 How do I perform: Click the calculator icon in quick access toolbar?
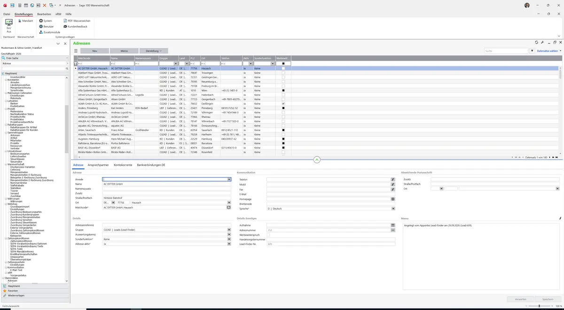point(19,5)
